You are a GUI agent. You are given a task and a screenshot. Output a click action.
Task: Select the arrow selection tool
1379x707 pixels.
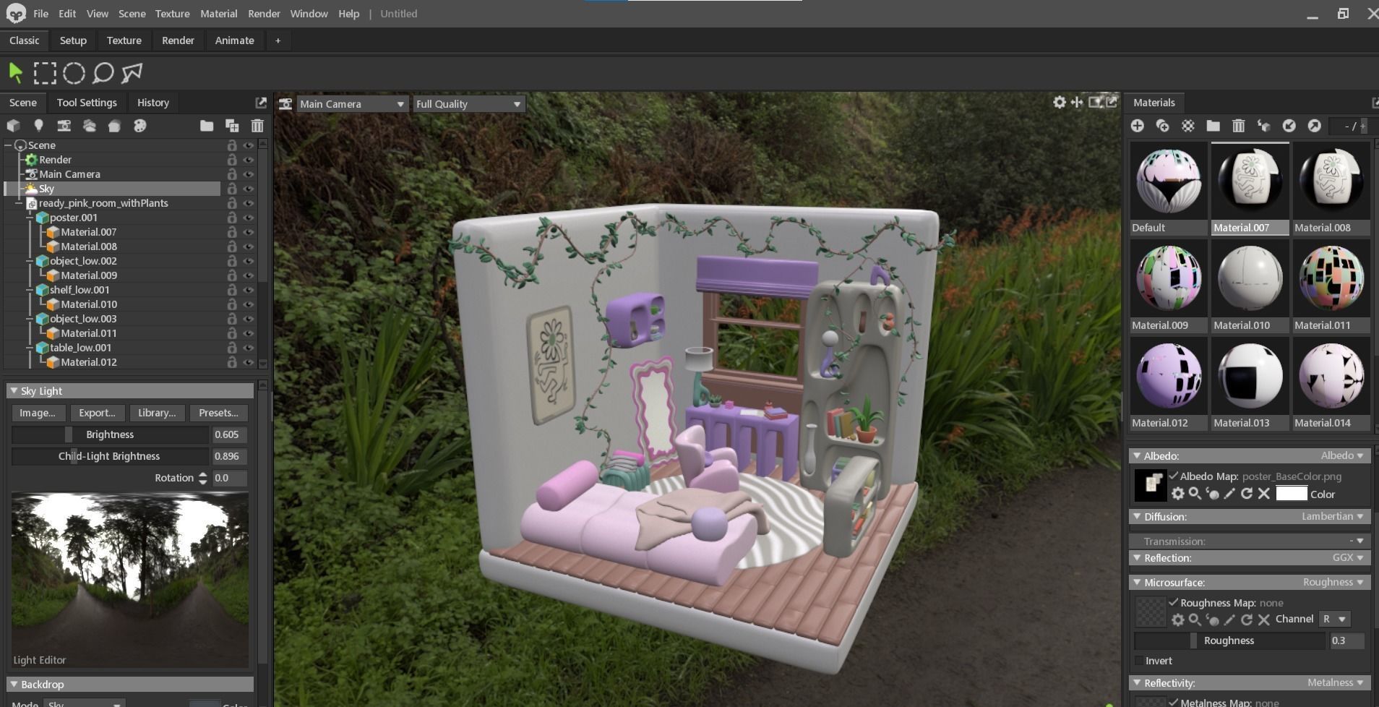pyautogui.click(x=15, y=72)
